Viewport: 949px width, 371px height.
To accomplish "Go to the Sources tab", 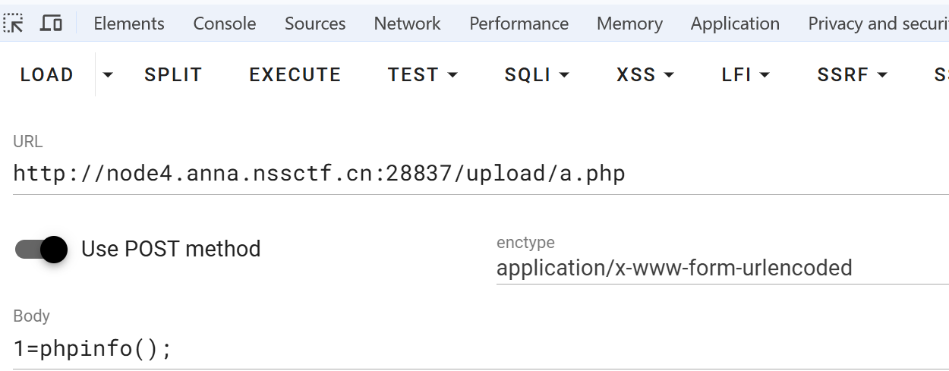I will pos(315,24).
